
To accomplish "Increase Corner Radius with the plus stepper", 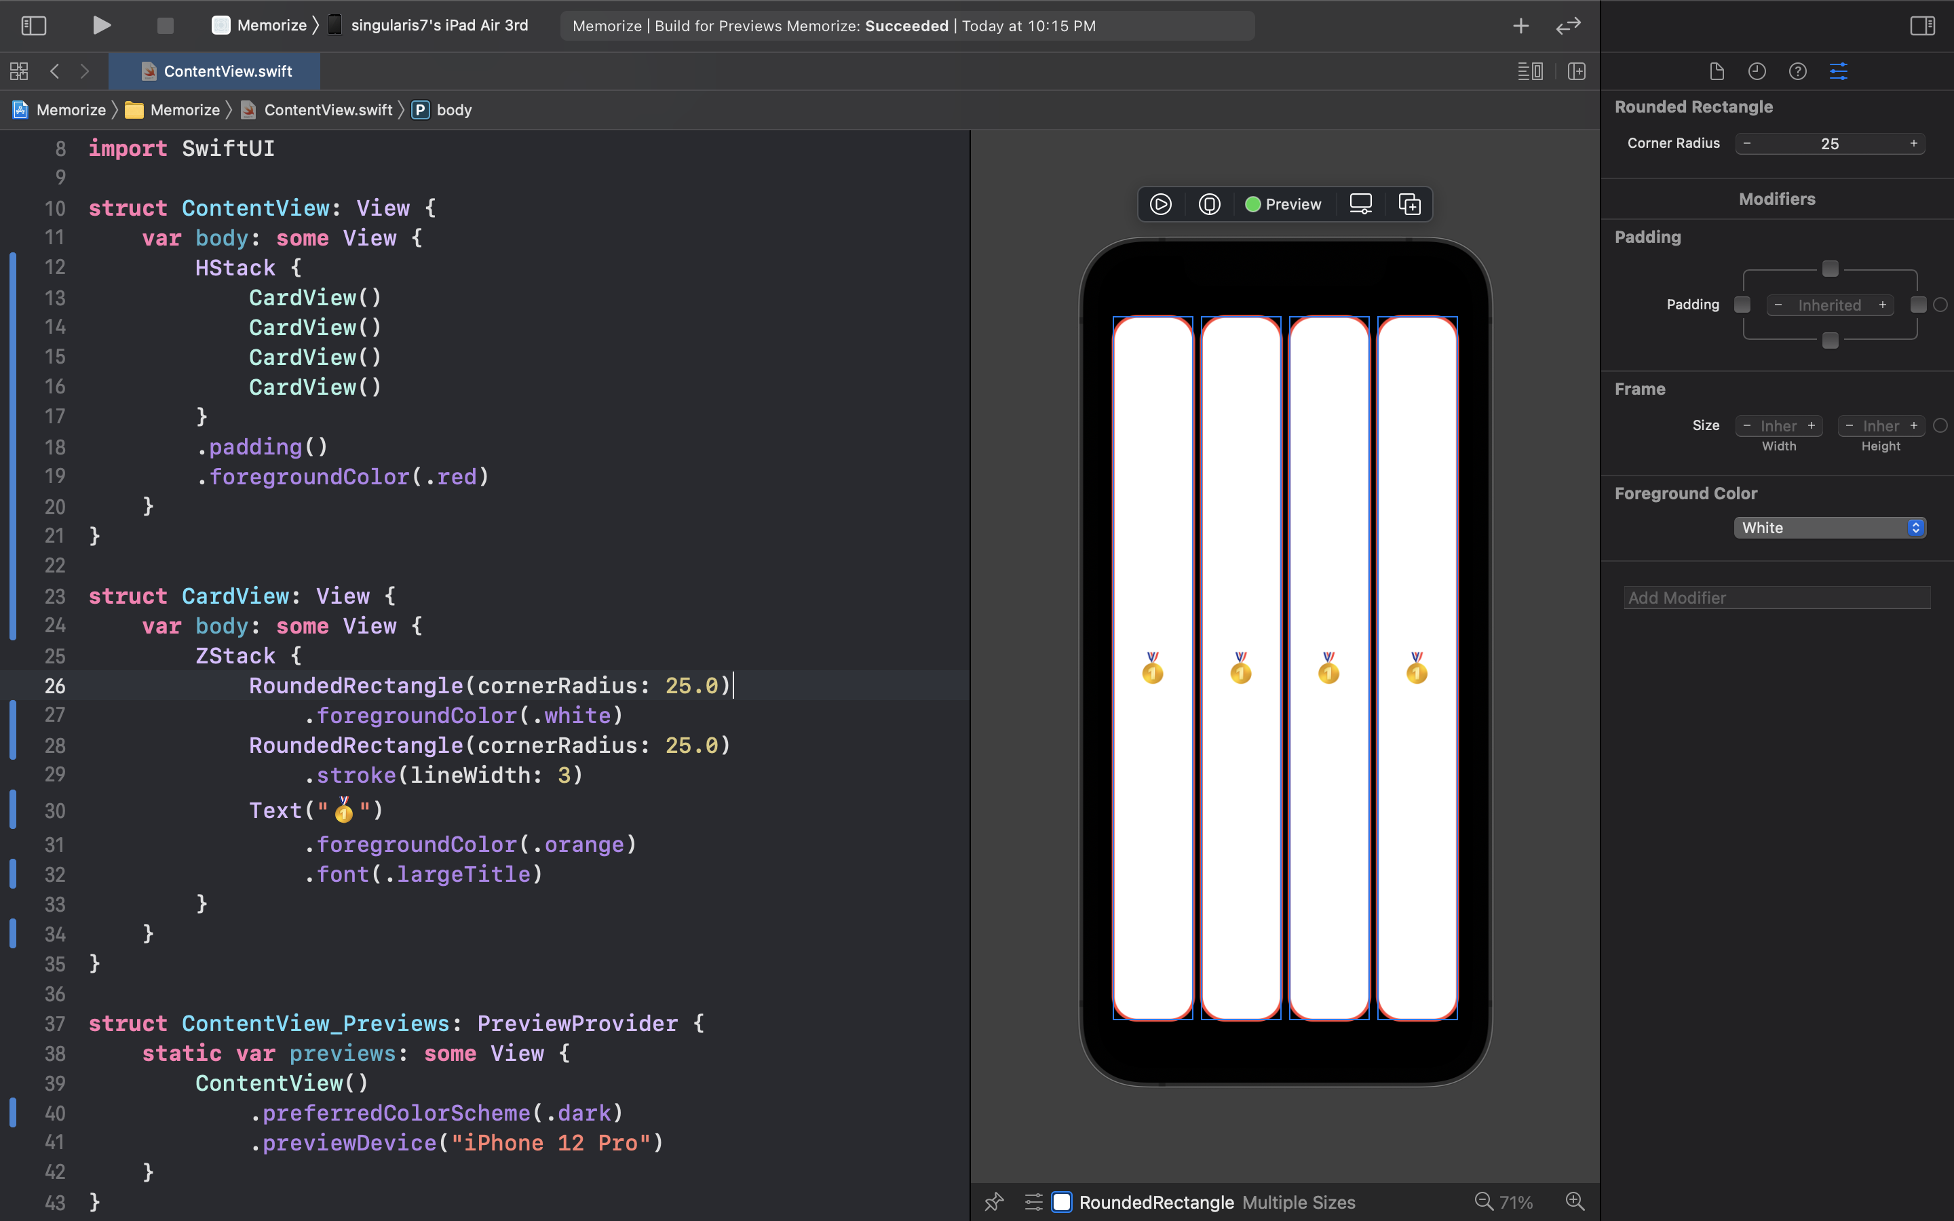I will coord(1913,144).
